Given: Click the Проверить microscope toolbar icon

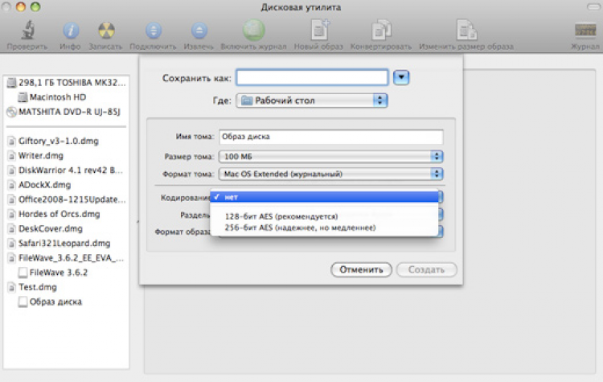Looking at the screenshot, I should 27,31.
